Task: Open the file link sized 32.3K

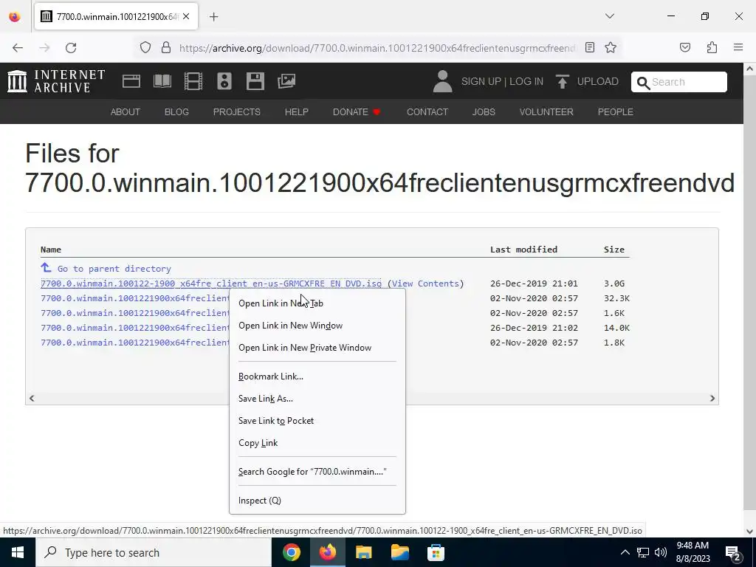Action: point(135,298)
